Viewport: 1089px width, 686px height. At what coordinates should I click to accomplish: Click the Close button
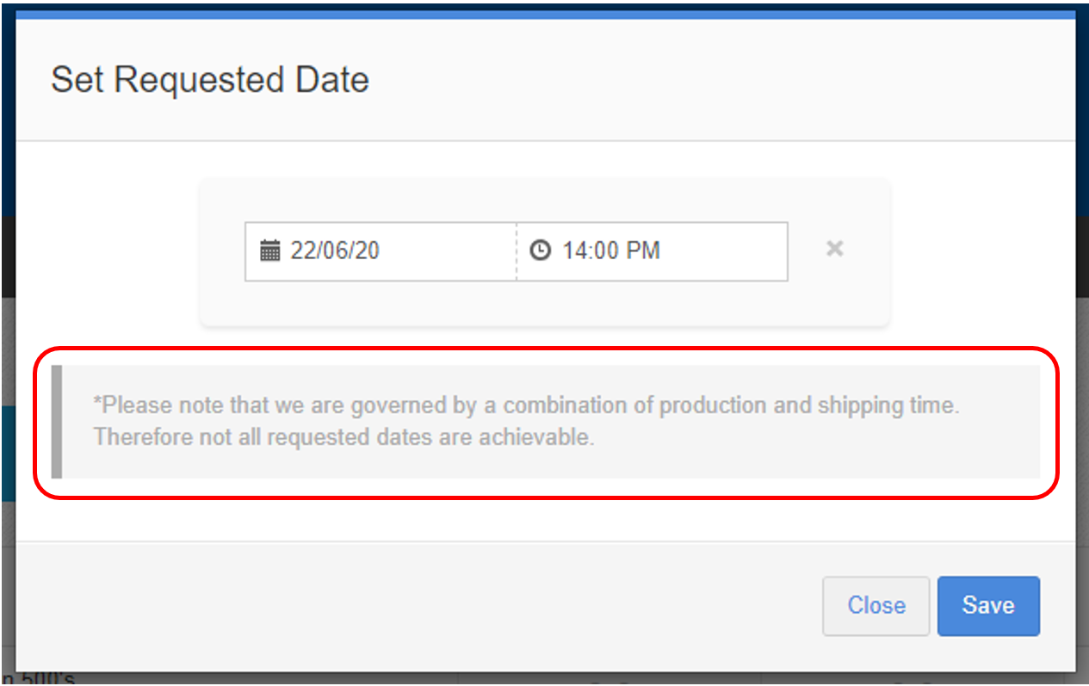pyautogui.click(x=876, y=605)
